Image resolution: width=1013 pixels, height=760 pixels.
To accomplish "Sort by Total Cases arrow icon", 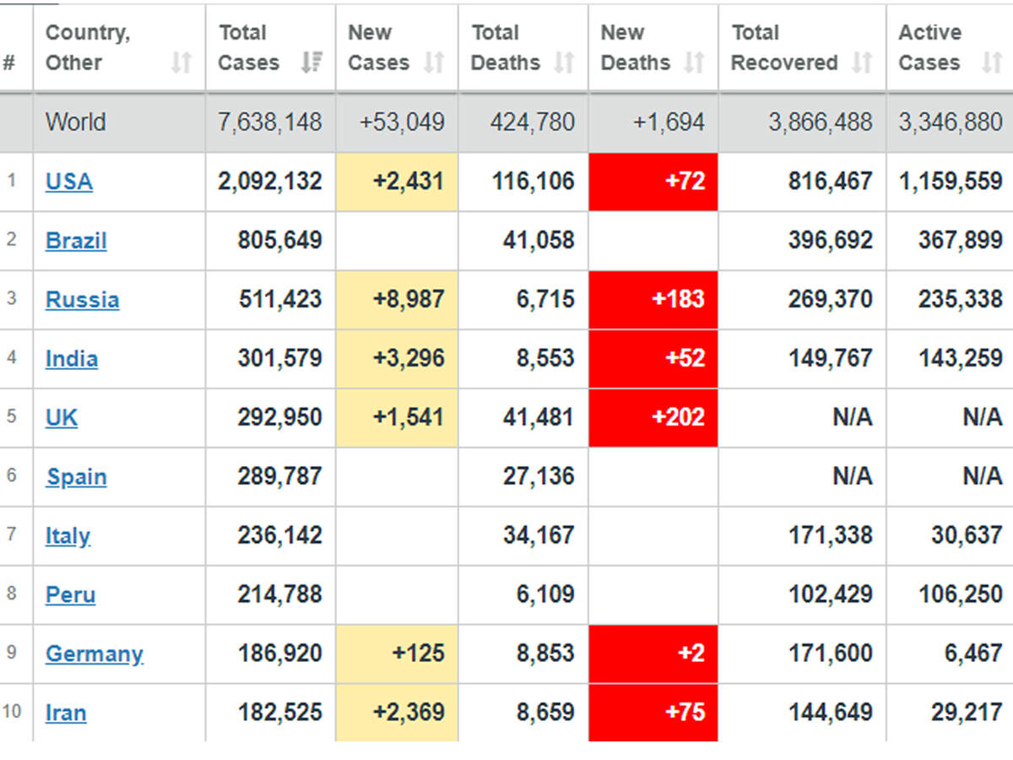I will (x=311, y=62).
